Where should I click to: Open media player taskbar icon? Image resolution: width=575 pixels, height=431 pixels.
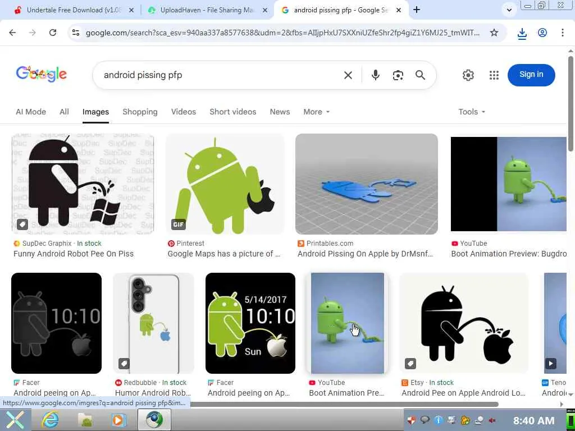pos(118,420)
